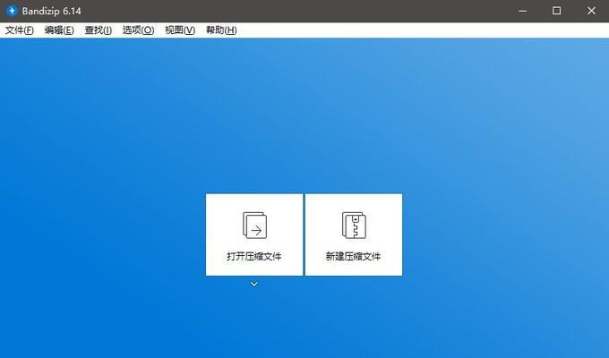Open the 编辑(E) menu
Image resolution: width=609 pixels, height=358 pixels.
coord(59,30)
